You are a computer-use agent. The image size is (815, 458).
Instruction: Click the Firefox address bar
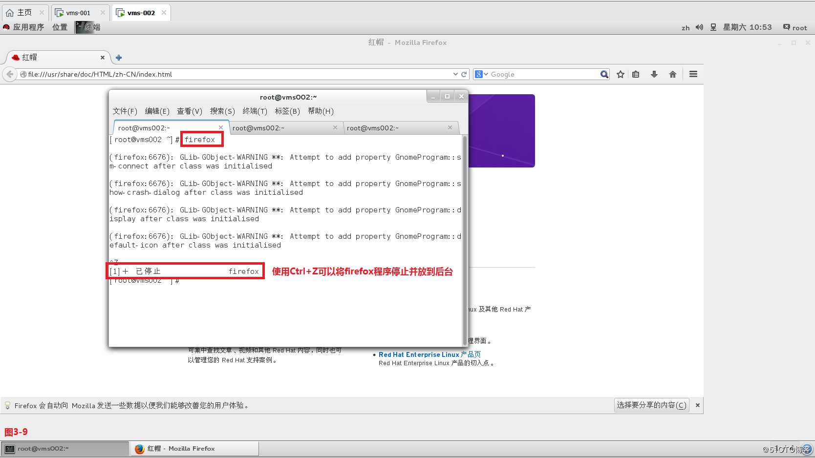click(239, 74)
